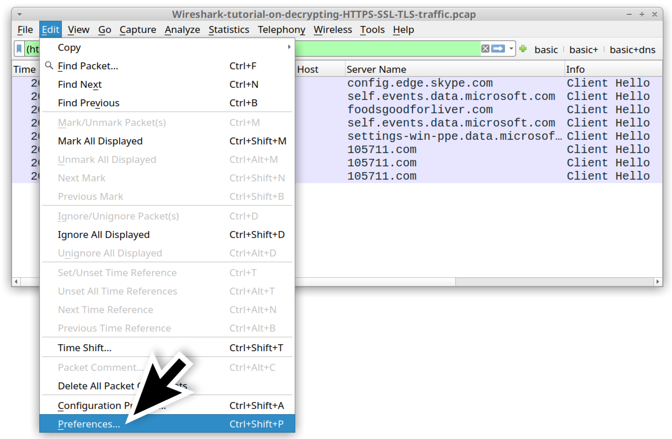Apply the display filter using the arrow icon
The image size is (672, 439).
(498, 49)
